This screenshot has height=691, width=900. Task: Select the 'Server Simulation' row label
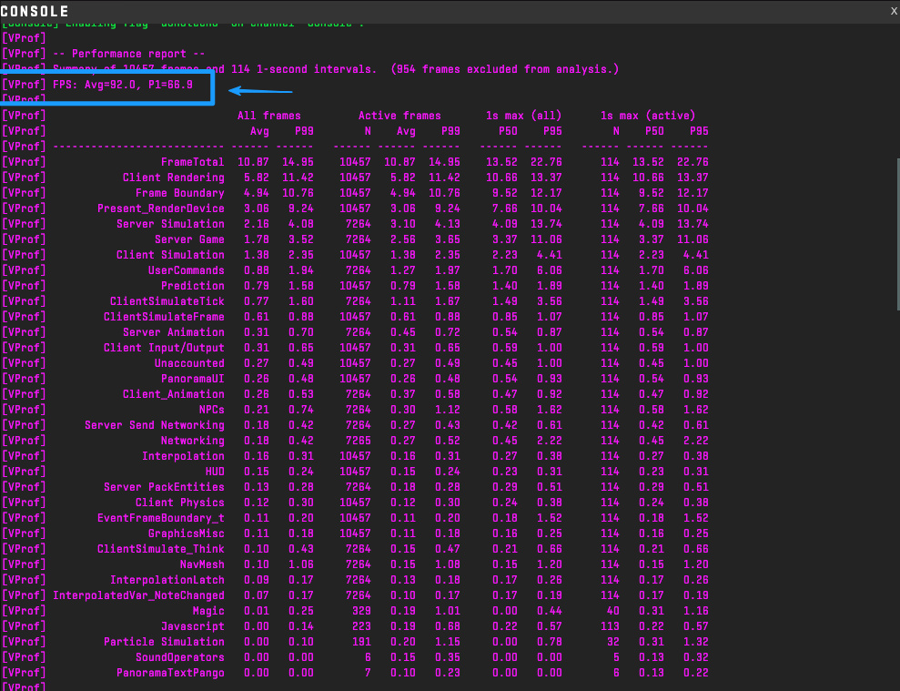point(170,225)
